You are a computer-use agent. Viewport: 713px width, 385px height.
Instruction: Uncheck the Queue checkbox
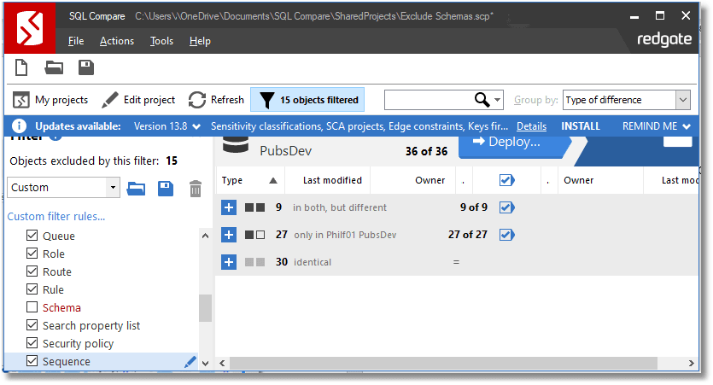click(x=32, y=235)
